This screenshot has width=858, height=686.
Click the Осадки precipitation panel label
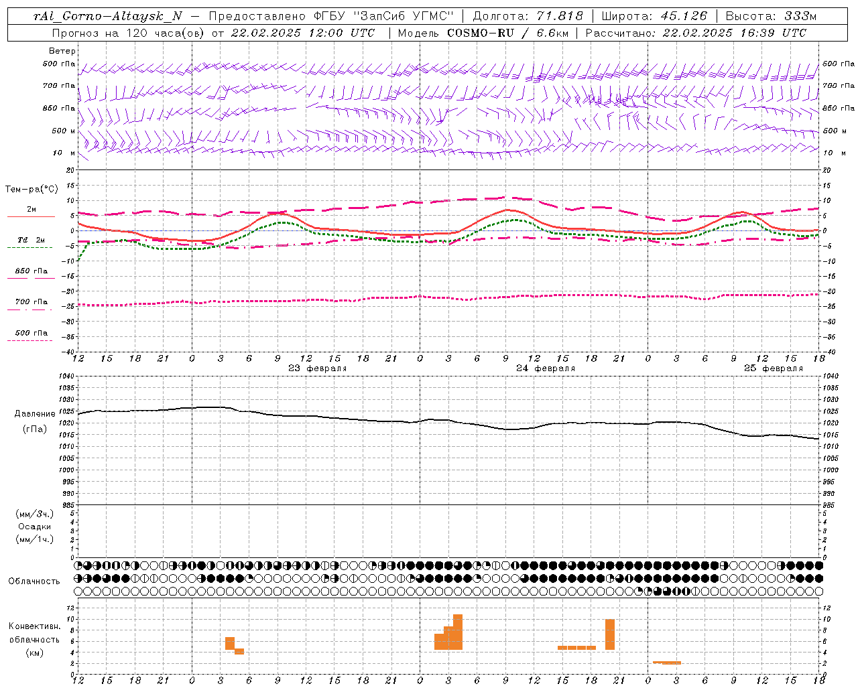point(35,527)
